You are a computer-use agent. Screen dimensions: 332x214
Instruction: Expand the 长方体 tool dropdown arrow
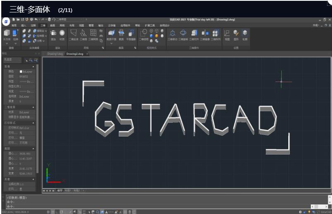coord(7,43)
